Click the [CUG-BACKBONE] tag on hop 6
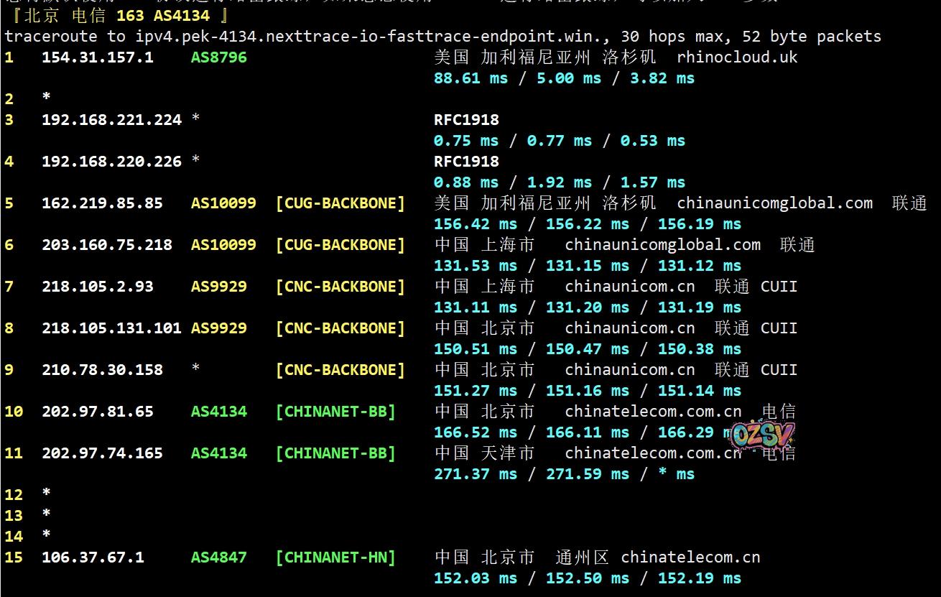The image size is (941, 597). point(340,245)
